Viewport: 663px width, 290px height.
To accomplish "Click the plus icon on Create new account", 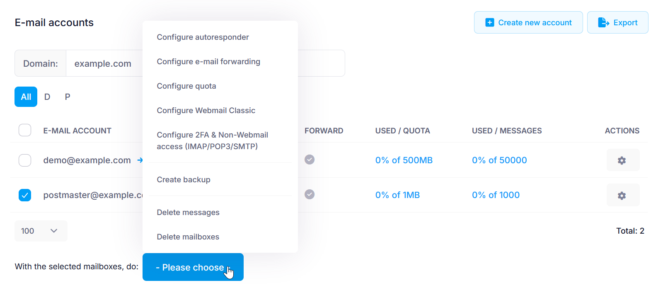I will [490, 22].
